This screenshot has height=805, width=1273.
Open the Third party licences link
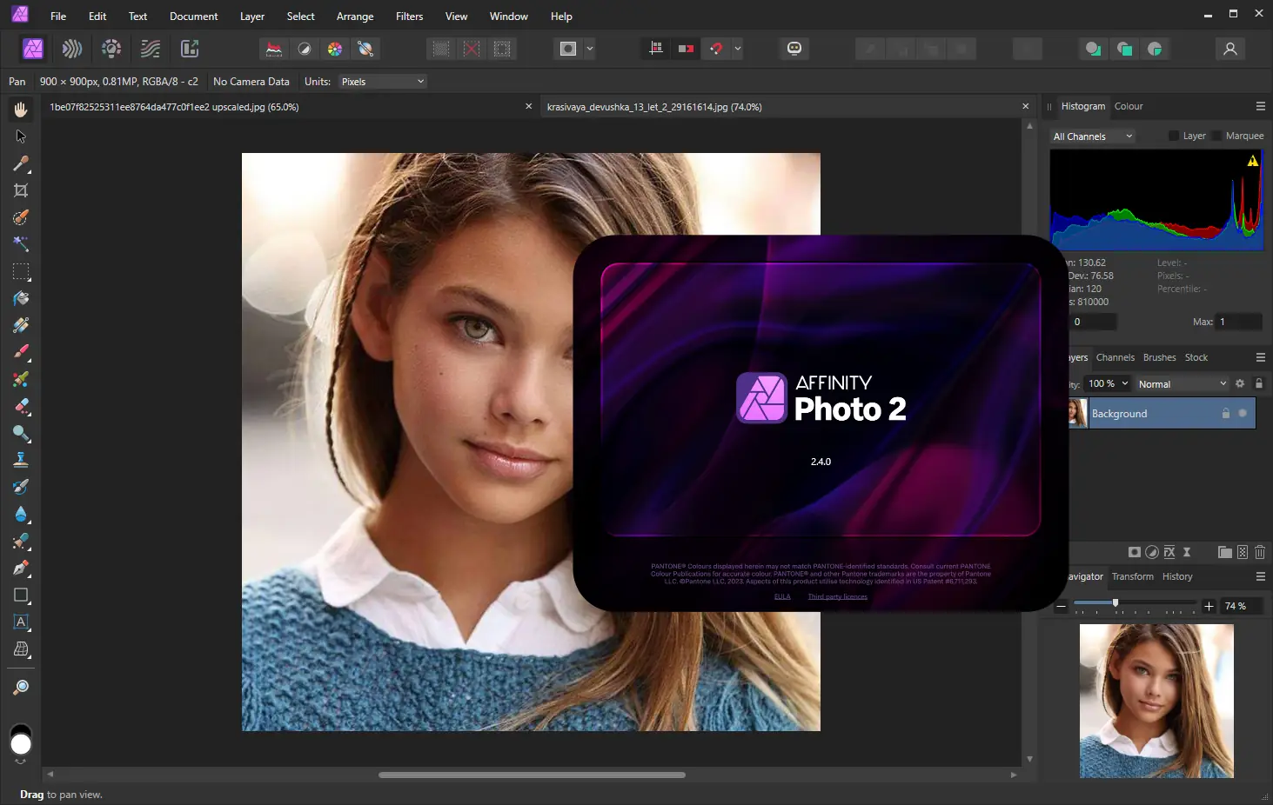pos(837,596)
